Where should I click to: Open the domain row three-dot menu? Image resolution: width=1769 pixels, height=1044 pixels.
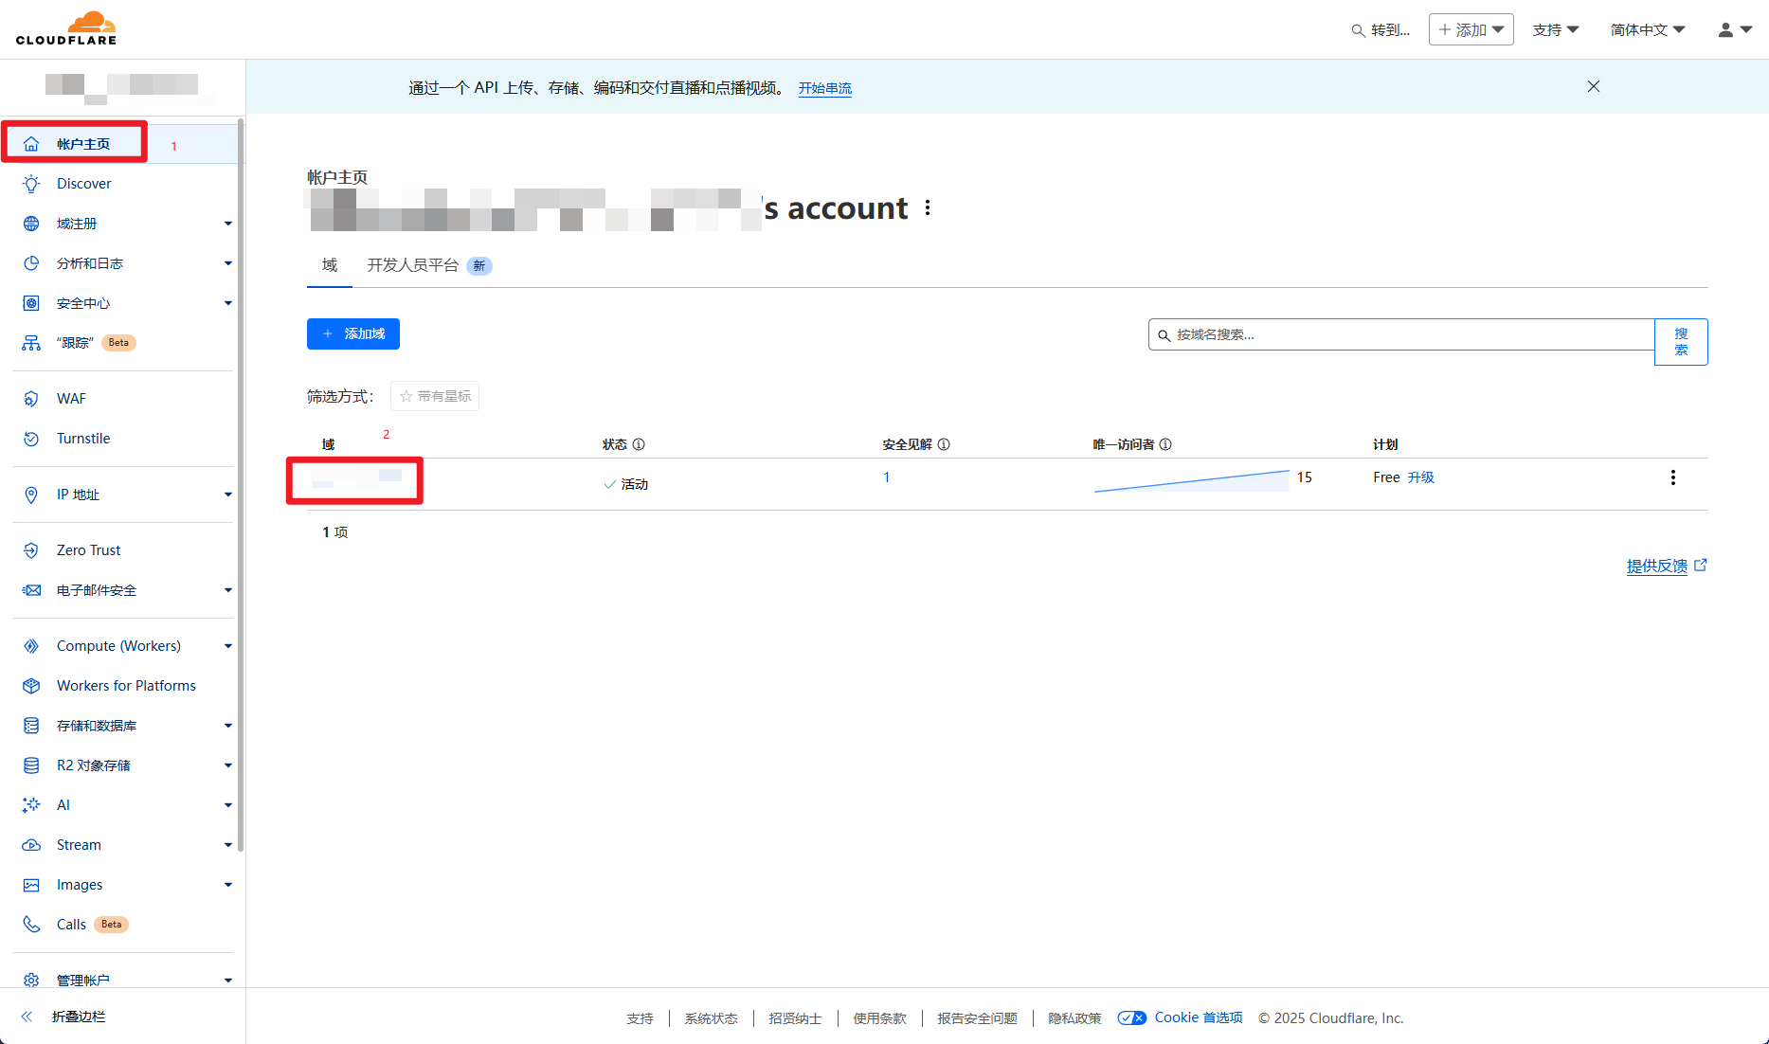click(1672, 477)
